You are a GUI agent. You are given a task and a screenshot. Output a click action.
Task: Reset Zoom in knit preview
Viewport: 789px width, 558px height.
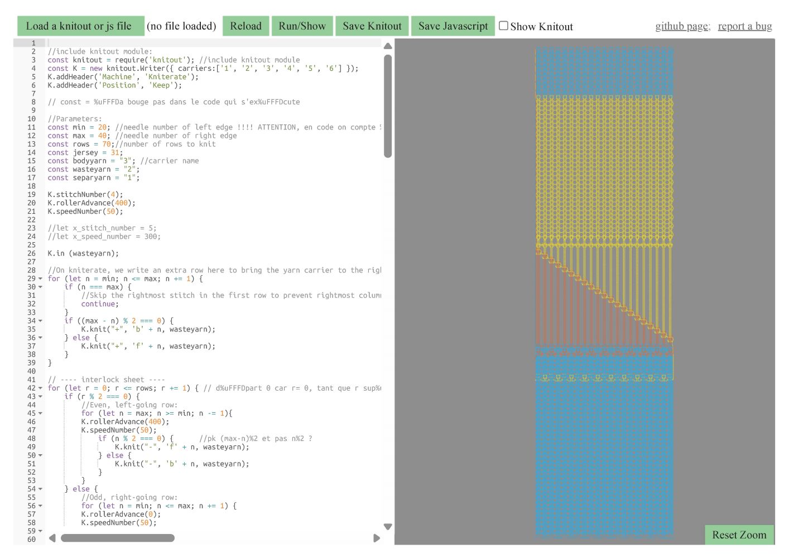click(x=739, y=535)
